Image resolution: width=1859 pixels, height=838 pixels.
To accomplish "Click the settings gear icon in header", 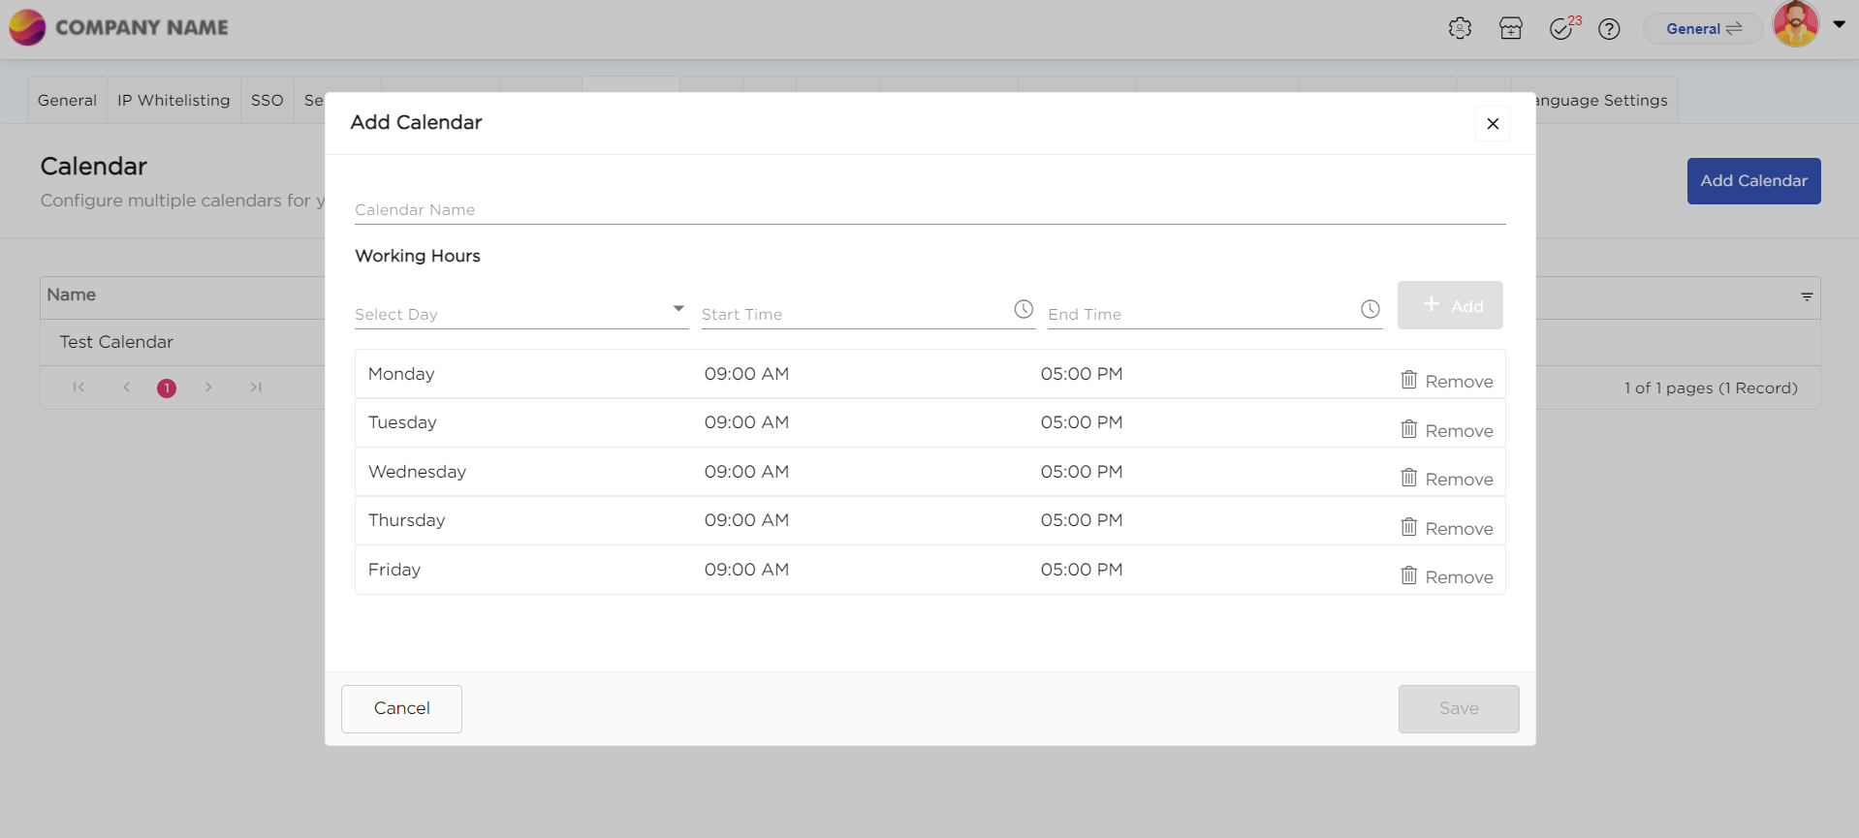I will tap(1460, 29).
